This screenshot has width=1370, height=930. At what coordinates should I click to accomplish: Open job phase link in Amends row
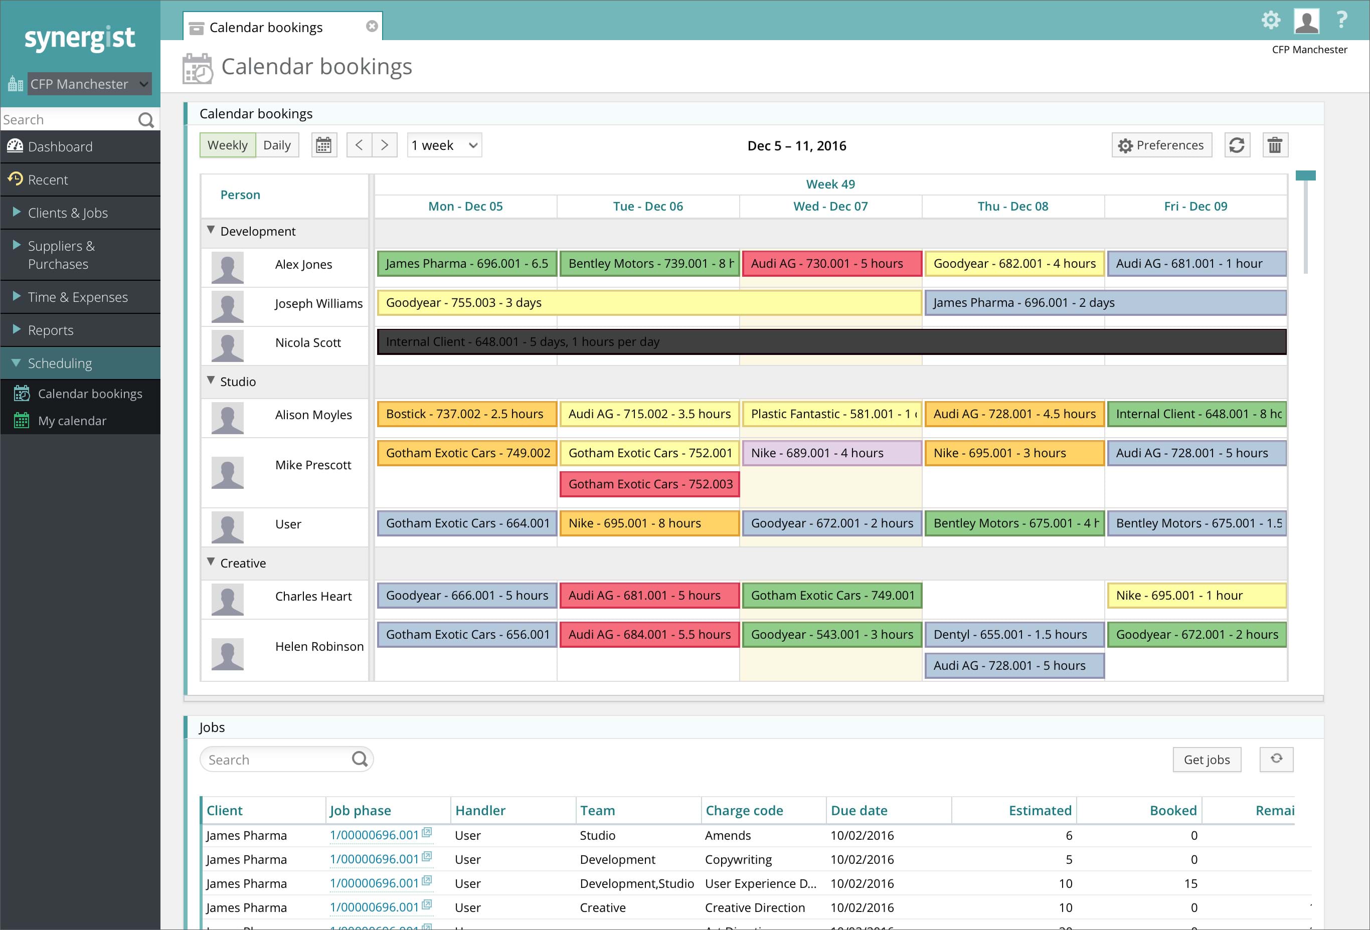click(374, 835)
